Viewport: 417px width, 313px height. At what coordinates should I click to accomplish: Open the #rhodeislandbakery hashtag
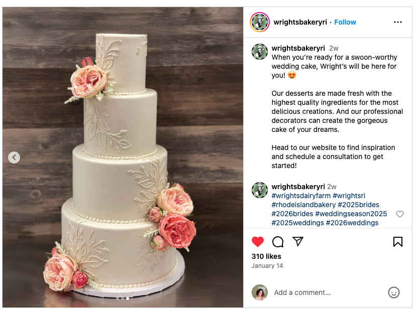pyautogui.click(x=303, y=205)
